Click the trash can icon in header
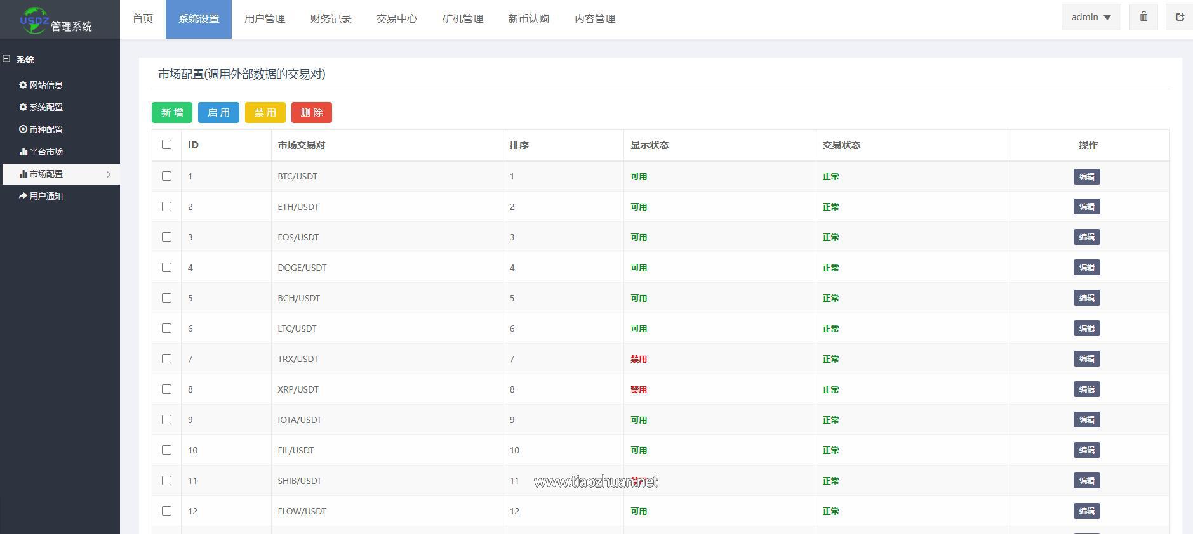Screen dimensions: 1193x534 [x=1143, y=17]
